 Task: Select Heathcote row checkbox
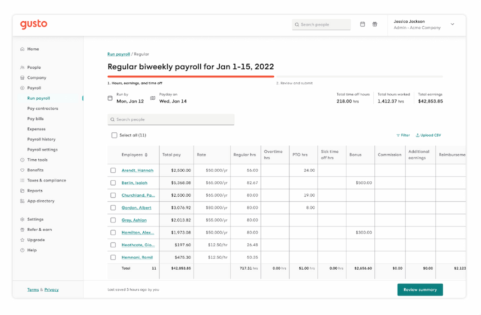113,245
